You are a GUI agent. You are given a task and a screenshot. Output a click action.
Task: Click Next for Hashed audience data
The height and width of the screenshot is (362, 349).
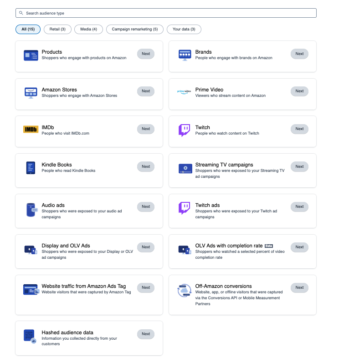[x=146, y=334]
